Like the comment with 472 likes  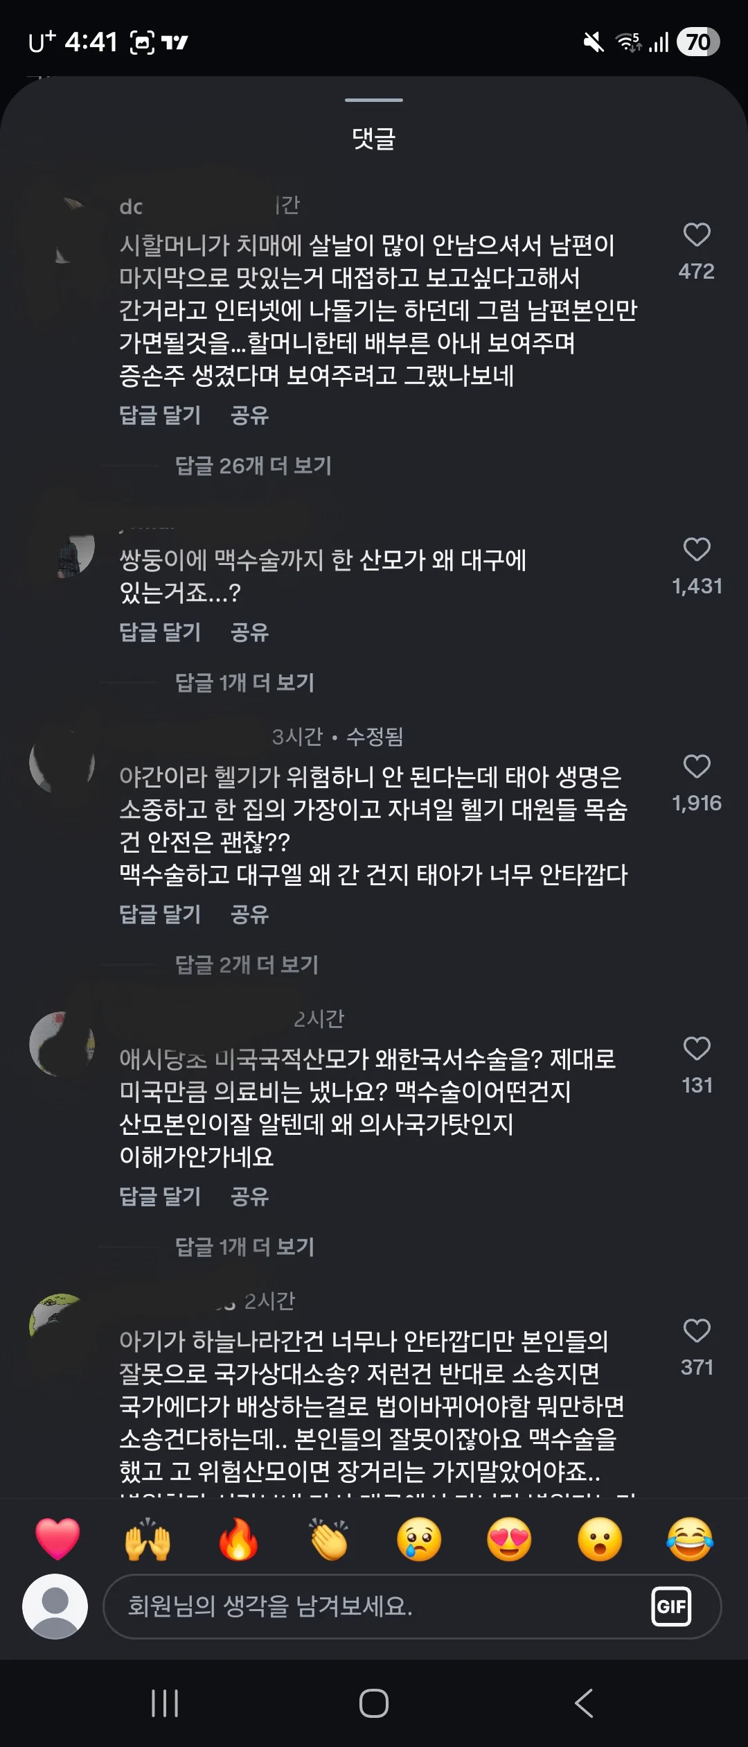click(x=697, y=235)
